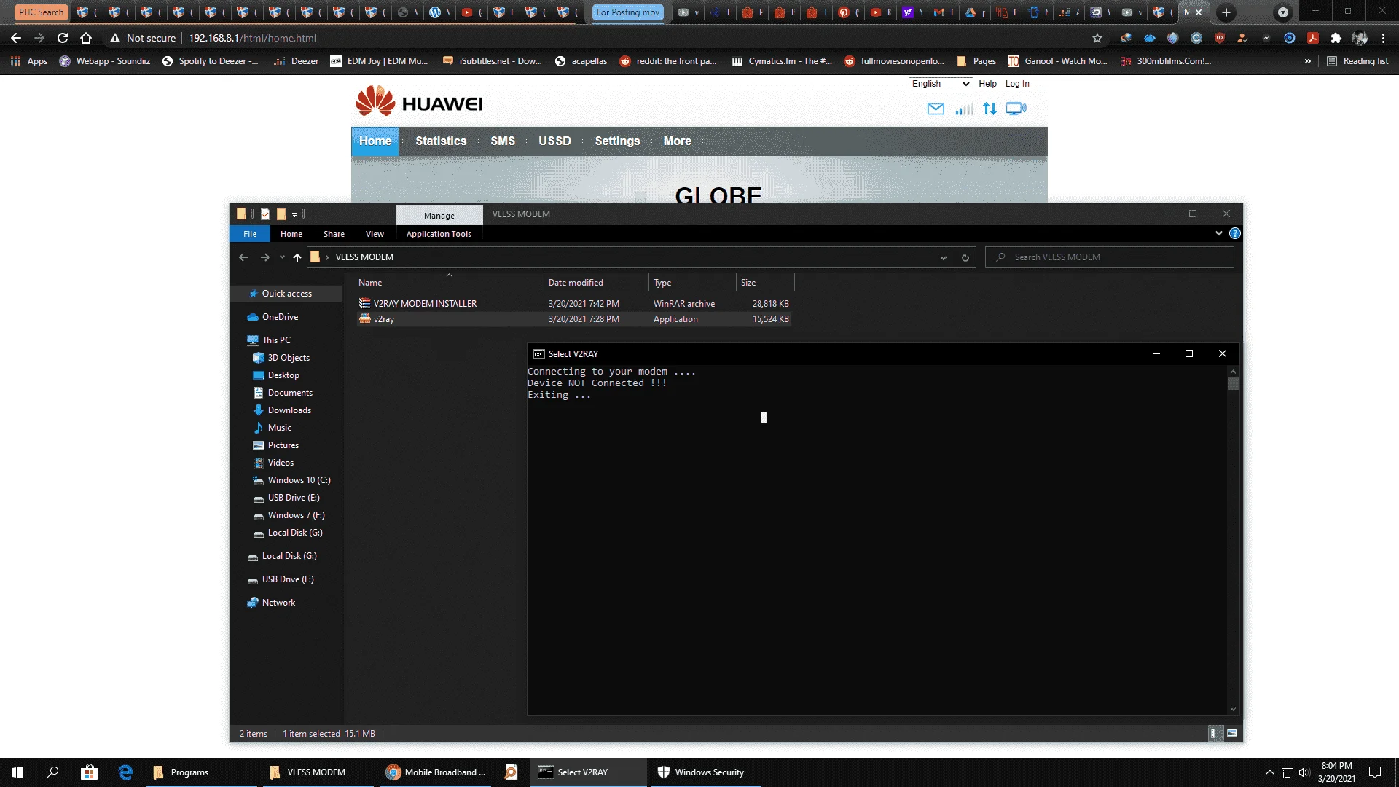Expand the Explorer ribbon chevron
The height and width of the screenshot is (787, 1399).
[1219, 233]
